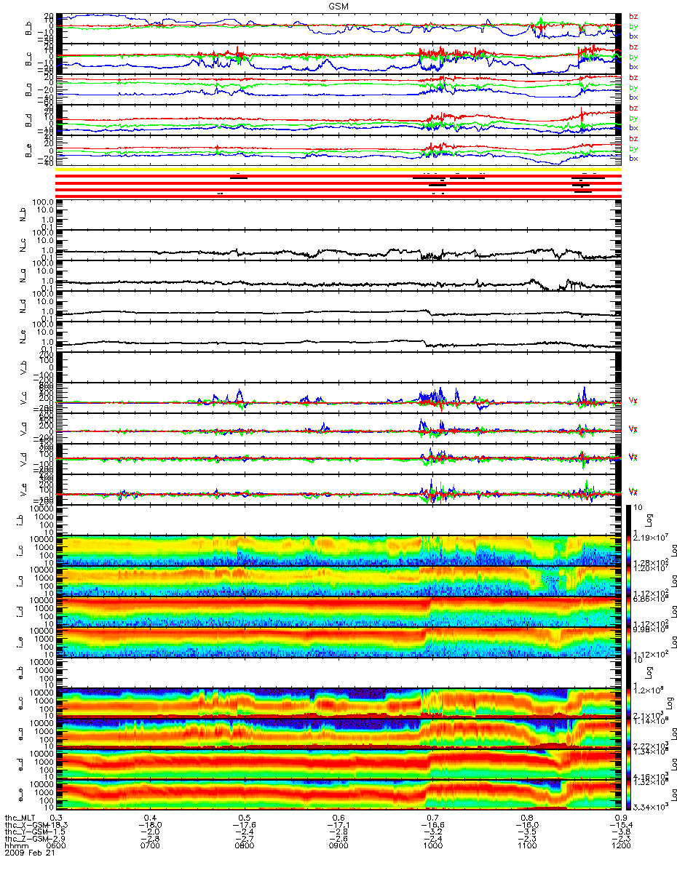Click the e_b electron spectrogram label
The height and width of the screenshot is (873, 677).
click(x=19, y=672)
